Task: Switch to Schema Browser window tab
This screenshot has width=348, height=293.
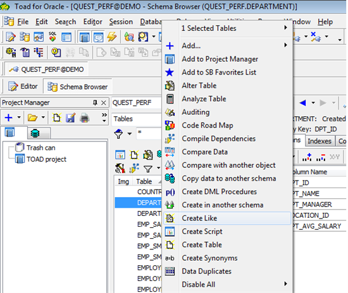Action: point(78,87)
